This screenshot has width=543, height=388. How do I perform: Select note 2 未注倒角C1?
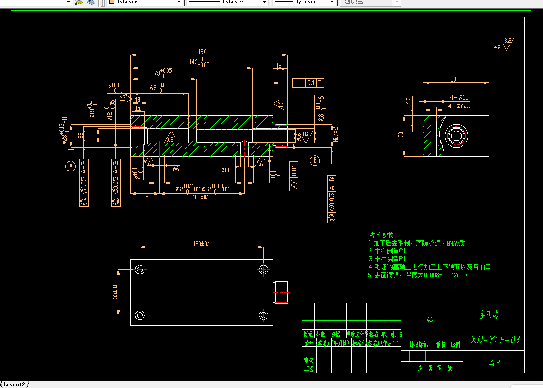pos(387,251)
